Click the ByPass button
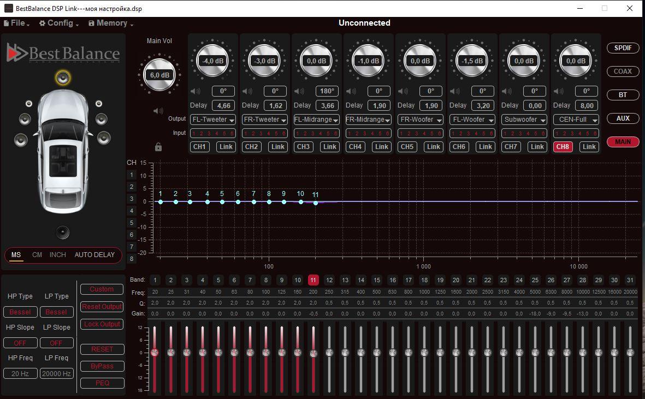The width and height of the screenshot is (645, 399). (x=102, y=366)
